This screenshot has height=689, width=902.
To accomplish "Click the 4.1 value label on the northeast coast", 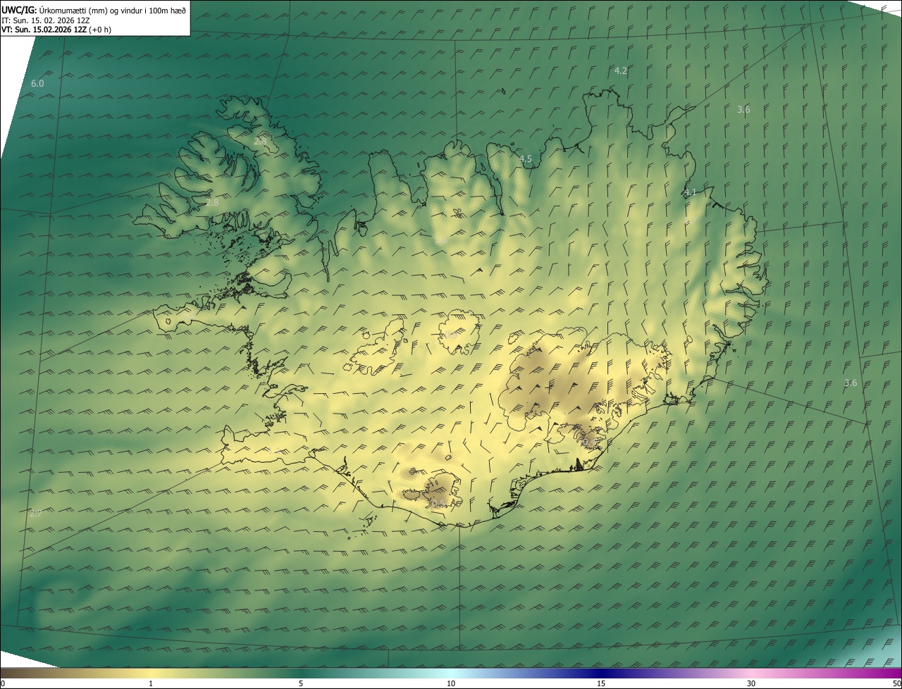I will (x=690, y=192).
